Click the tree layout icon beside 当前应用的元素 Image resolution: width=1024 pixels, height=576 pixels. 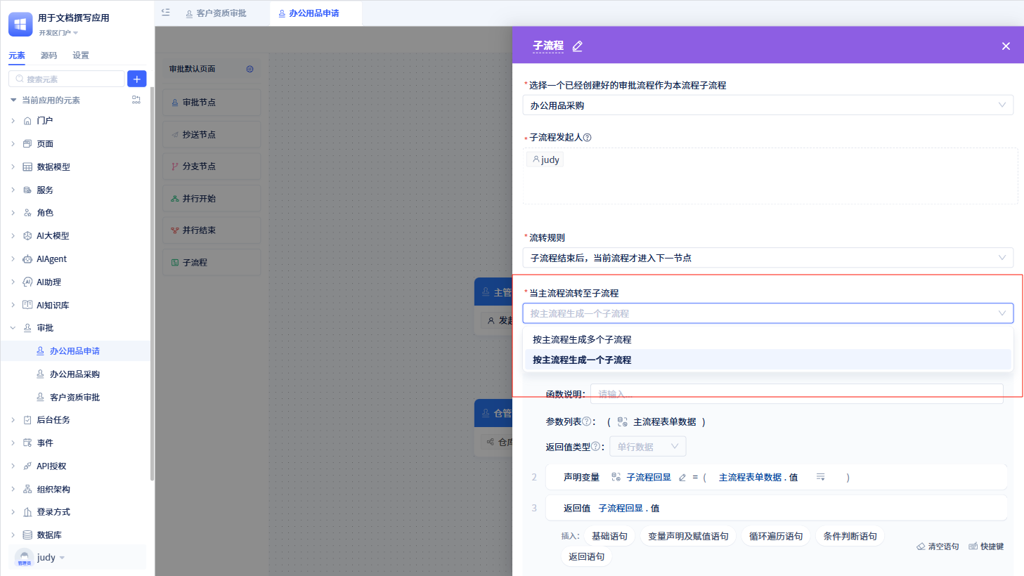tap(136, 100)
